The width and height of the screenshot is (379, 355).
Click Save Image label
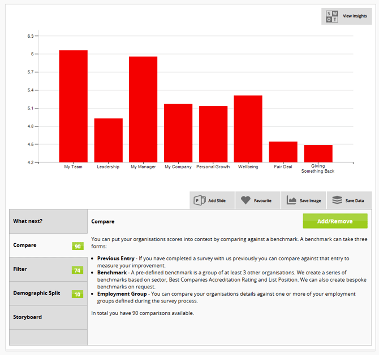click(x=310, y=201)
